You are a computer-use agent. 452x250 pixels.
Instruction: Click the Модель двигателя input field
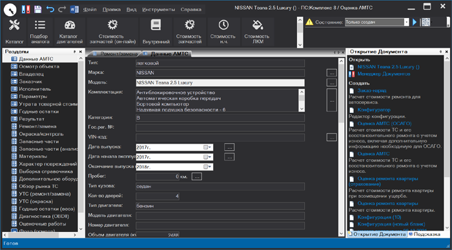tap(220, 216)
